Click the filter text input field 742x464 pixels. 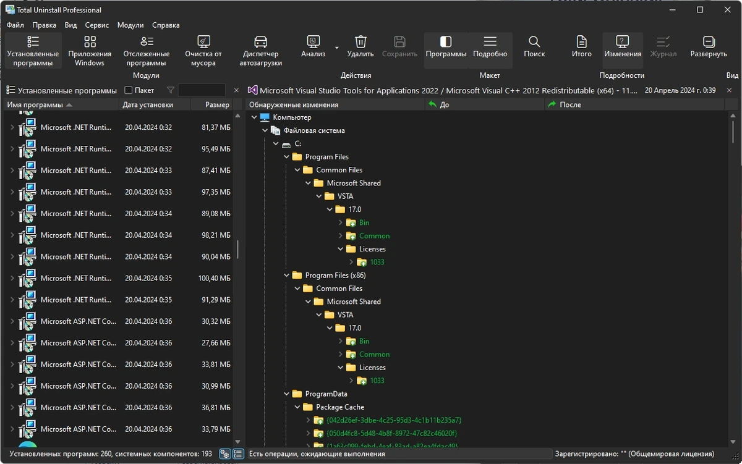point(202,90)
